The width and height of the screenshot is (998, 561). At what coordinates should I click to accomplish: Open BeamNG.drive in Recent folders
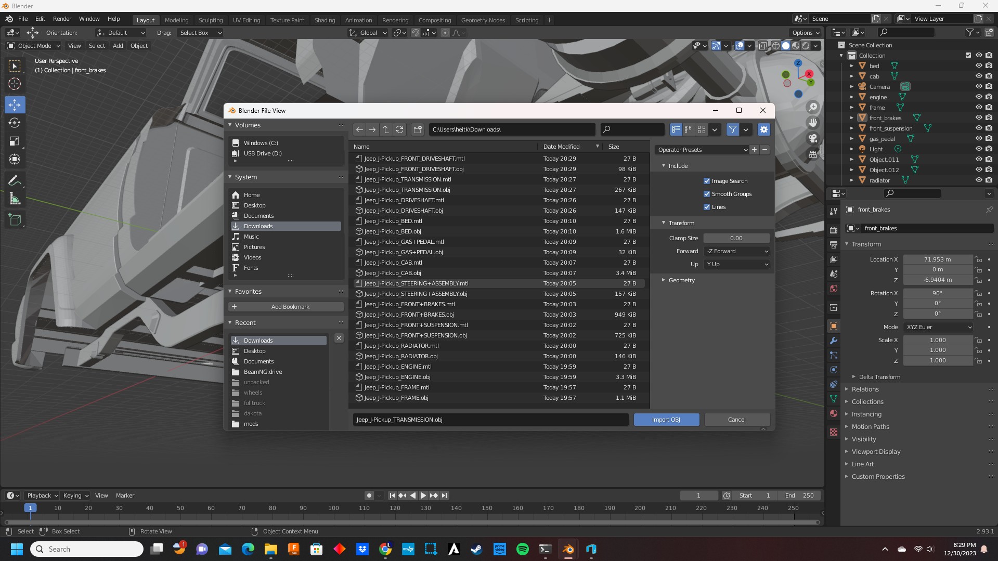coord(263,372)
